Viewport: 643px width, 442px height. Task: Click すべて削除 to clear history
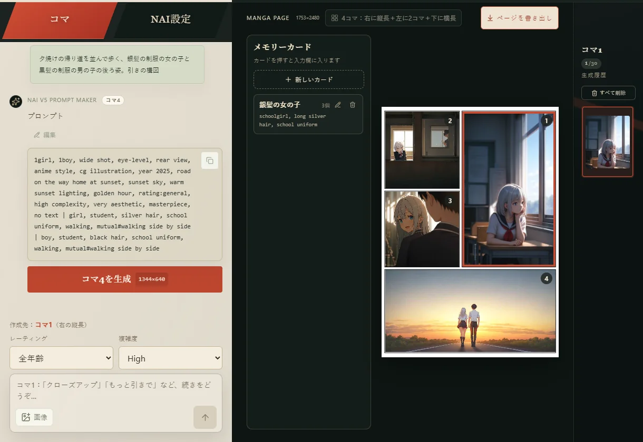(x=608, y=93)
